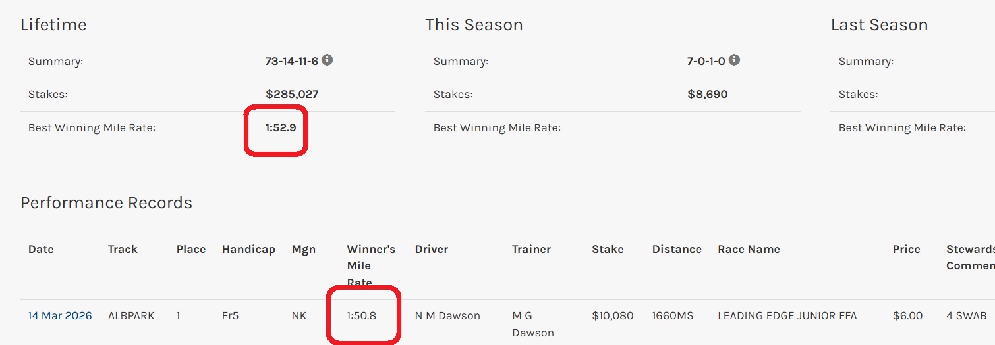Click the 1:50.8 winner's mile rate cell
Viewport: 995px width, 345px height.
(361, 316)
